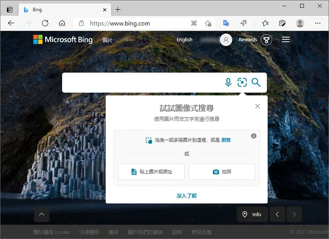Open the Rewards trophy icon

point(266,39)
